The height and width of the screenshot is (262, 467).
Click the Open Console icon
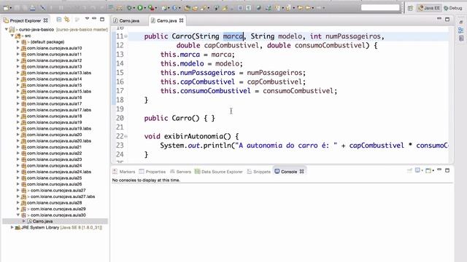(428, 170)
